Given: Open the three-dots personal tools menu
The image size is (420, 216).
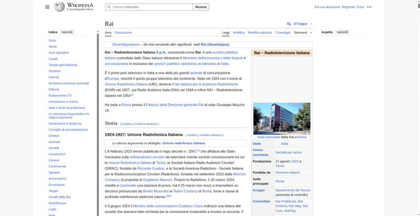Looking at the screenshot, I should [x=369, y=7].
